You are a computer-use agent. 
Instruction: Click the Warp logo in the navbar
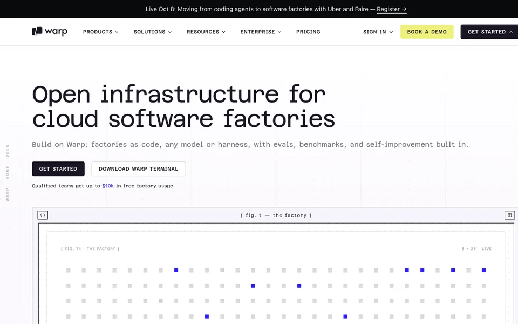50,31
